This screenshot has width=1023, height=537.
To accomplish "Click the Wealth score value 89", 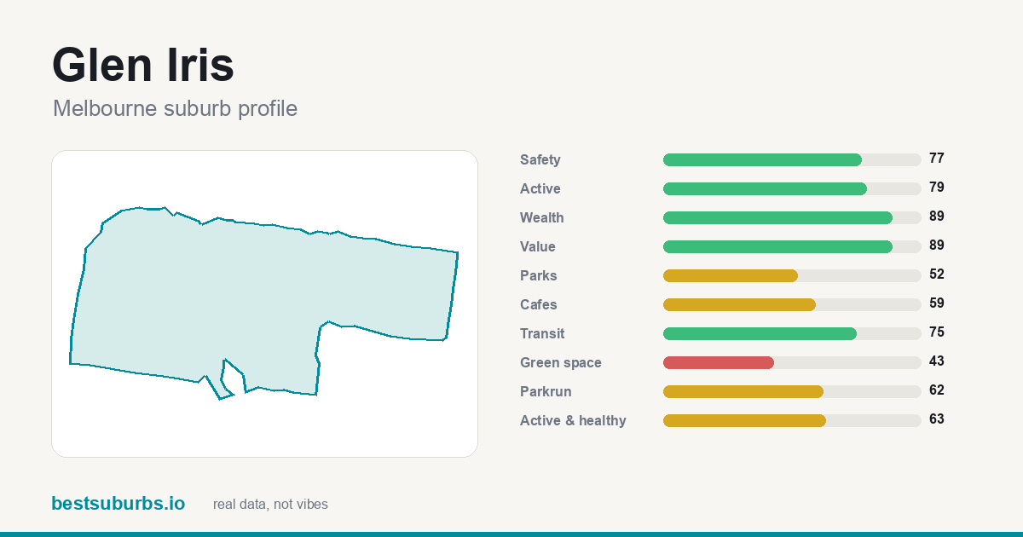I will pos(937,217).
